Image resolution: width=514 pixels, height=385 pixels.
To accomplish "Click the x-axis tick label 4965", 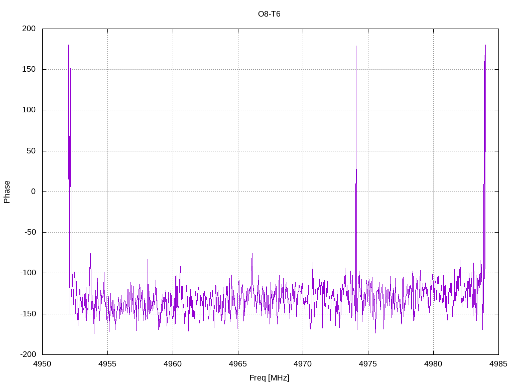I will 238,364.
